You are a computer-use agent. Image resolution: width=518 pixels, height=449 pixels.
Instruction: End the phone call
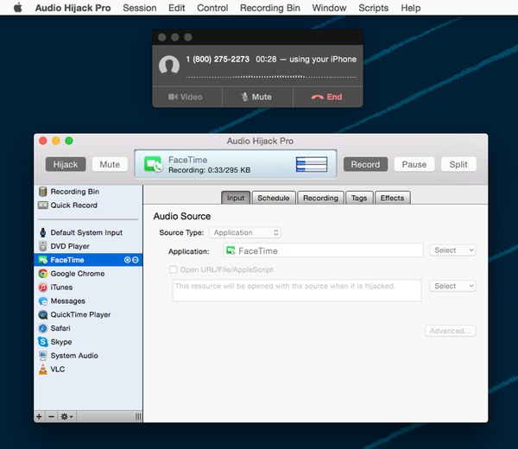[x=328, y=97]
